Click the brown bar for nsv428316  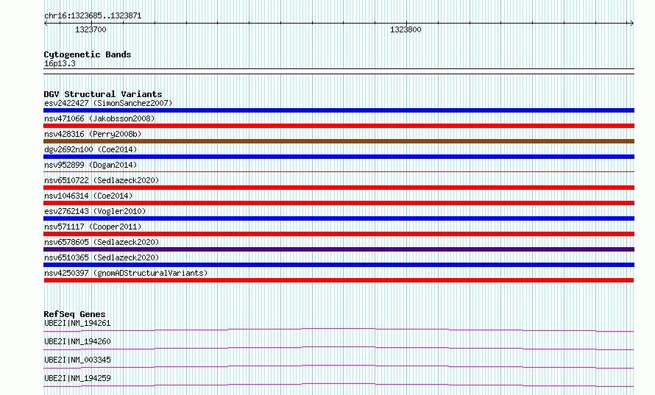(339, 141)
